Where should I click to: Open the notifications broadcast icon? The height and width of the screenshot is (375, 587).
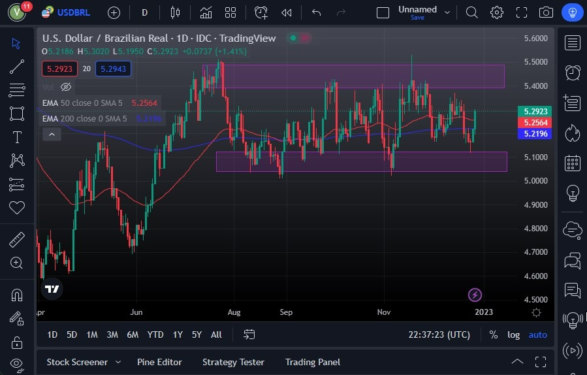coord(573,351)
